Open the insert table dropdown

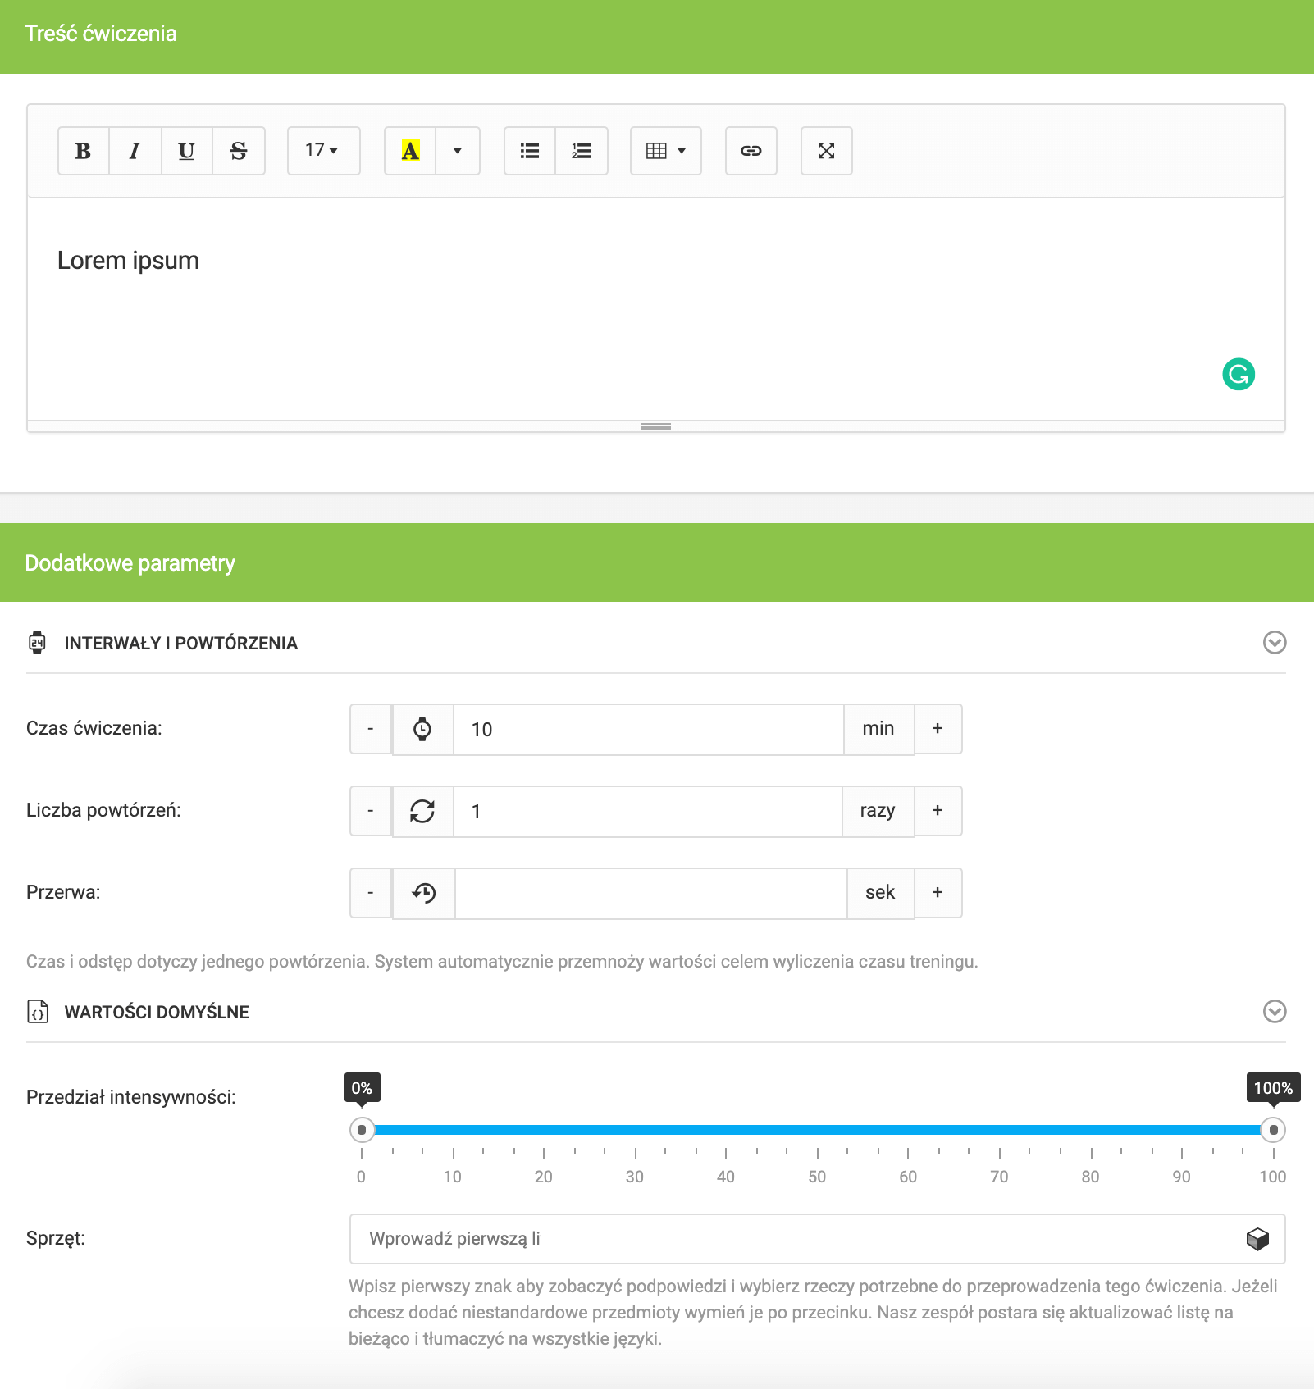point(665,151)
